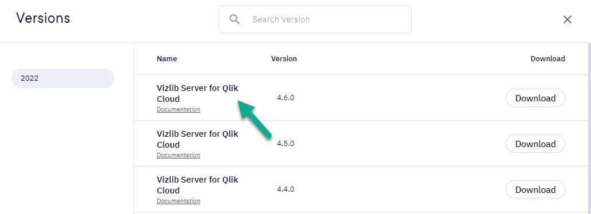This screenshot has height=214, width=591.
Task: Click the 4.4.0 version number
Action: (285, 189)
